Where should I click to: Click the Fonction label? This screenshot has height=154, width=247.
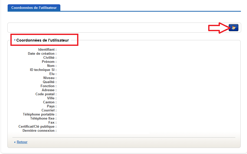point(48,86)
